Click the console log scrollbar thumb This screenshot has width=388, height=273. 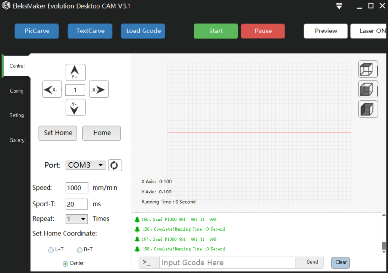[x=384, y=246]
